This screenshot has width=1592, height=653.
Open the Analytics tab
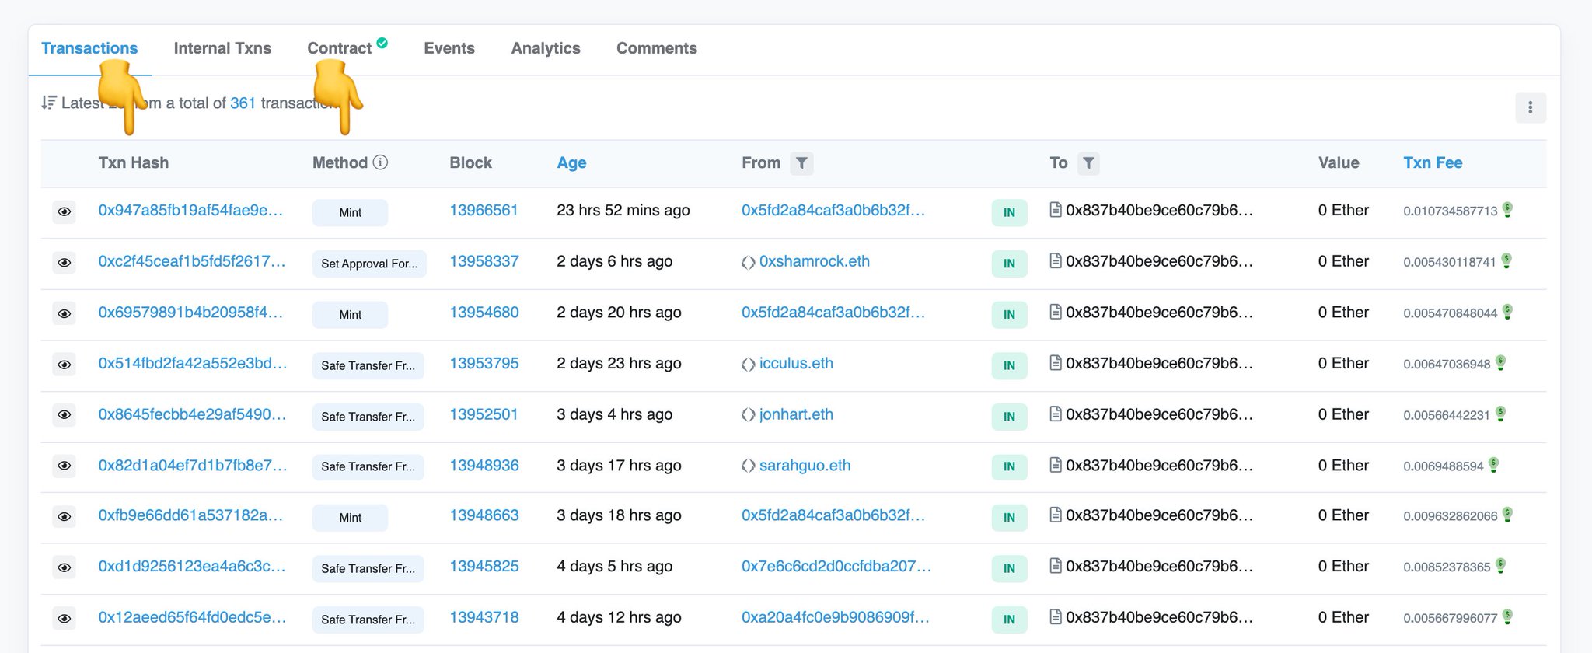coord(546,48)
